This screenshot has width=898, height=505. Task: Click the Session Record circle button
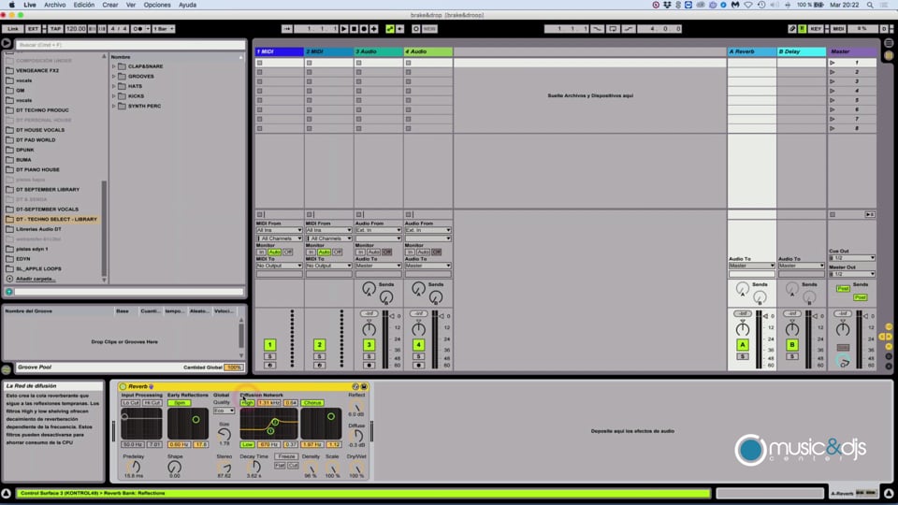tap(416, 29)
